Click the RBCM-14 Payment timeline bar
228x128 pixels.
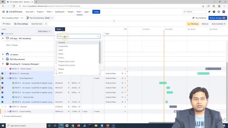pos(173,107)
